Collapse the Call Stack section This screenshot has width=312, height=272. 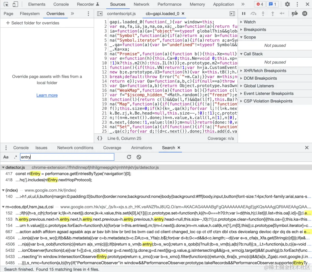point(275,54)
